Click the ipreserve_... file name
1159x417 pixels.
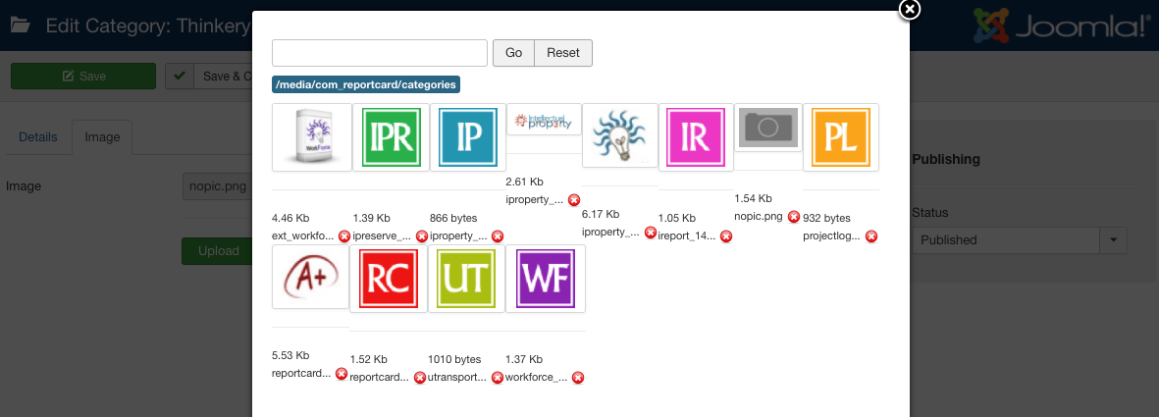(x=382, y=235)
